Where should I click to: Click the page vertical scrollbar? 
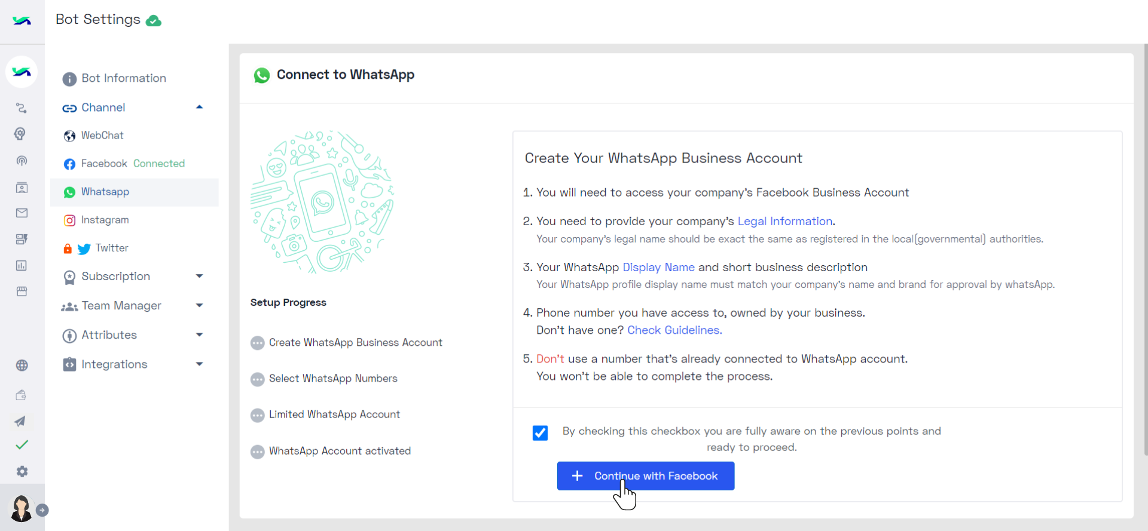[x=1145, y=250]
